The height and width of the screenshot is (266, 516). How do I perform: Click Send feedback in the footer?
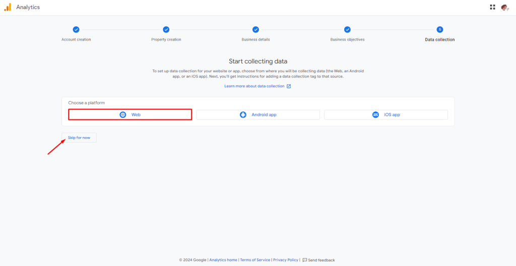point(321,260)
